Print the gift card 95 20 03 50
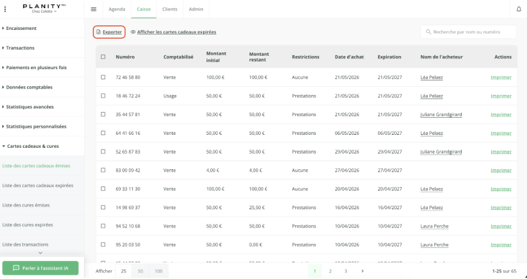Viewport: 527px width, 279px height. coord(501,245)
